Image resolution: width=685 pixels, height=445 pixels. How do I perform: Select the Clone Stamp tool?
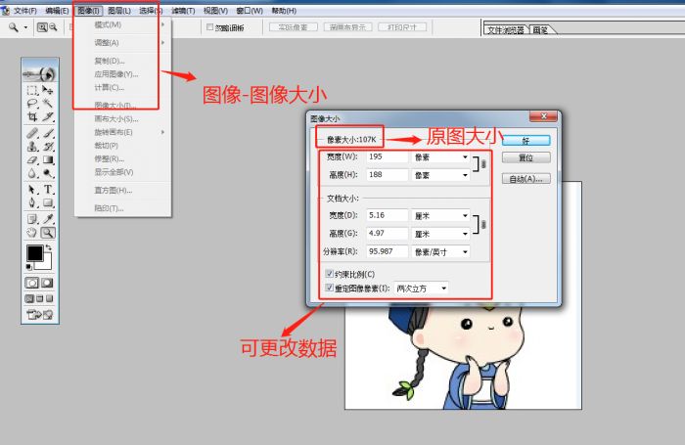click(x=32, y=147)
